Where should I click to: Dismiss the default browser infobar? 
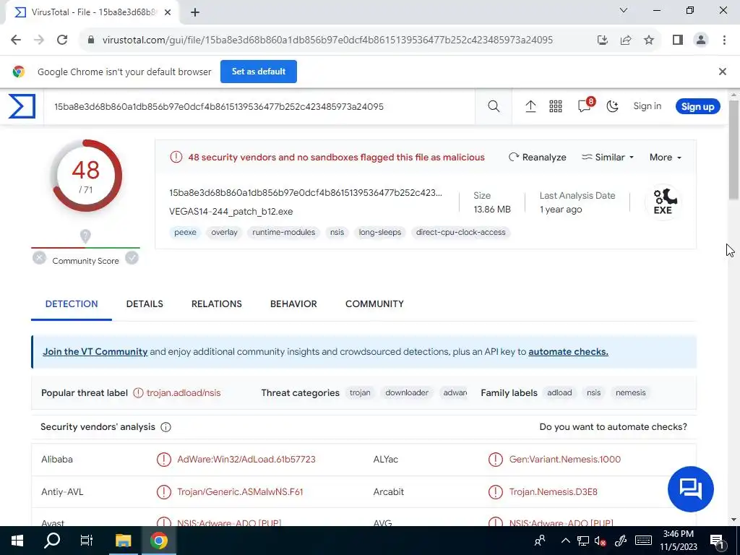722,72
